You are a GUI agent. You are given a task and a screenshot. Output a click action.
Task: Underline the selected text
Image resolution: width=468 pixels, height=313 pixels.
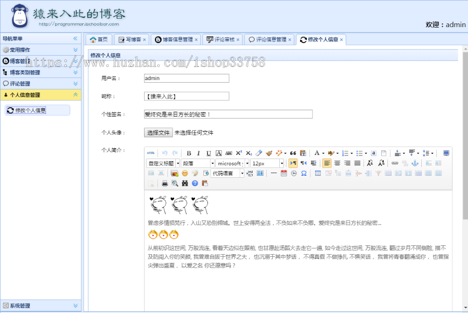pyautogui.click(x=208, y=153)
